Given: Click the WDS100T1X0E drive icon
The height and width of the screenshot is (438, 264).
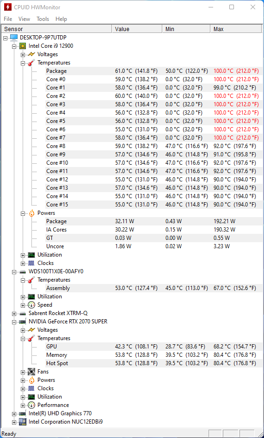Looking at the screenshot, I should [x=23, y=271].
